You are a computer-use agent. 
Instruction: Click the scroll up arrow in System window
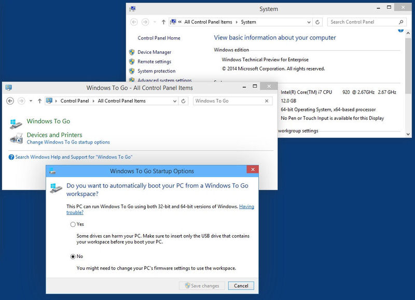[x=408, y=33]
